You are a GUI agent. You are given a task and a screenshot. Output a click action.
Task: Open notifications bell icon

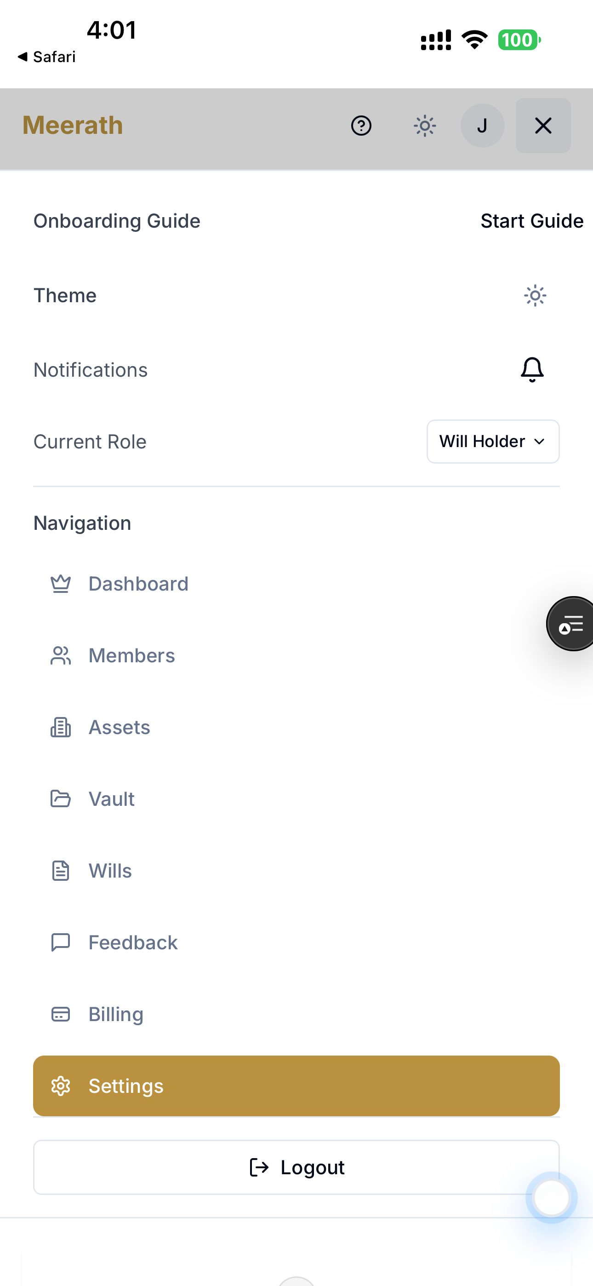pos(532,370)
